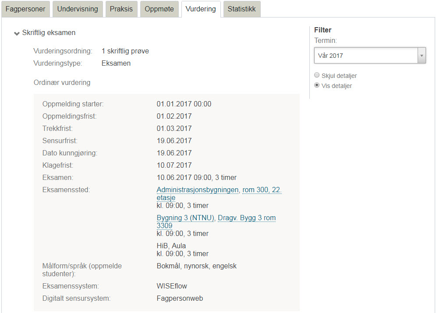
Task: Click the Vurderingsordning label
Action: point(63,51)
